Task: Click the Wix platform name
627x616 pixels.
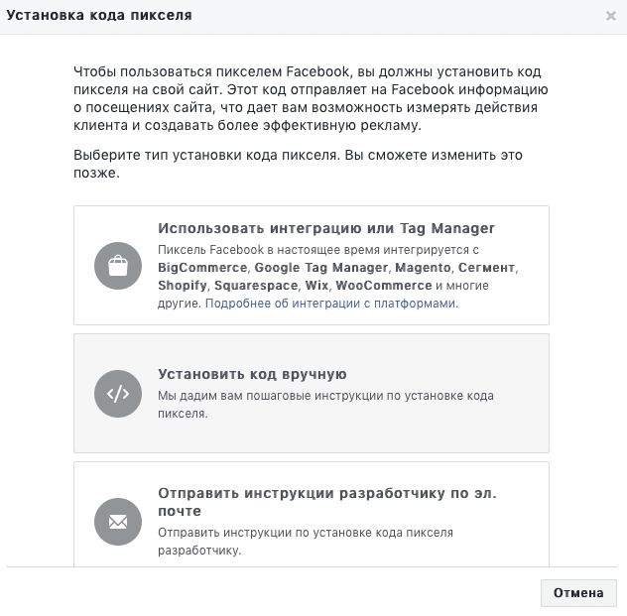Action: (x=316, y=286)
